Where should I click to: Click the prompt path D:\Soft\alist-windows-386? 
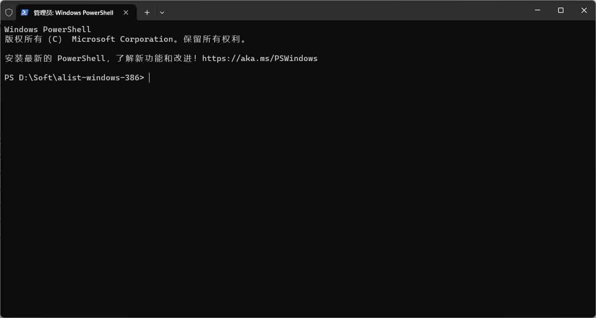tap(79, 78)
